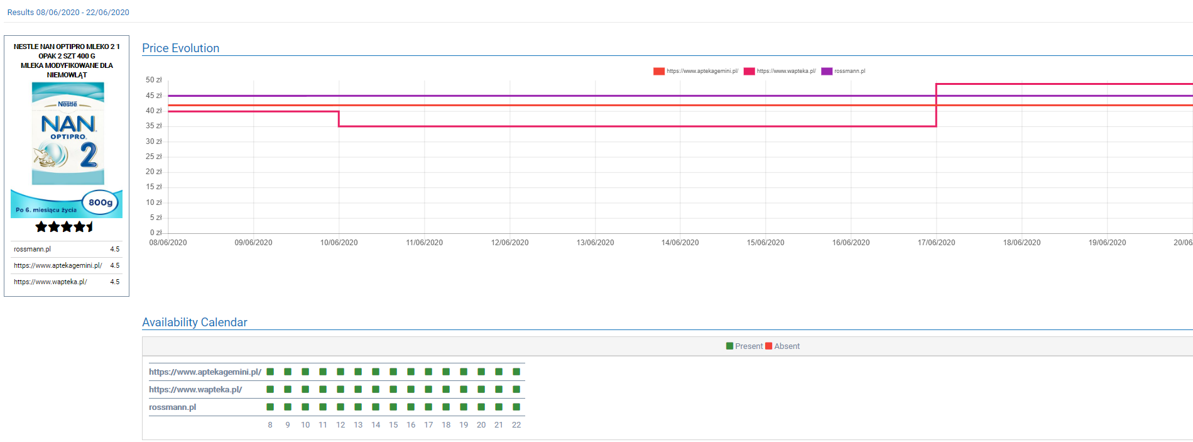Click the 10/06/2020 x-axis date label

click(x=339, y=243)
